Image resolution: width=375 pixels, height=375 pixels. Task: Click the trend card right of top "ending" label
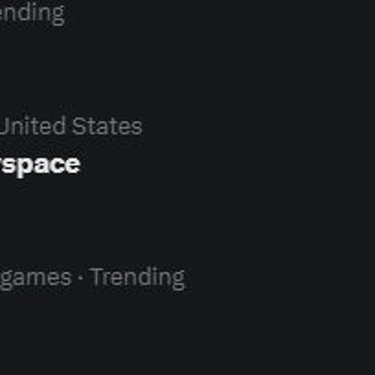click(x=220, y=13)
